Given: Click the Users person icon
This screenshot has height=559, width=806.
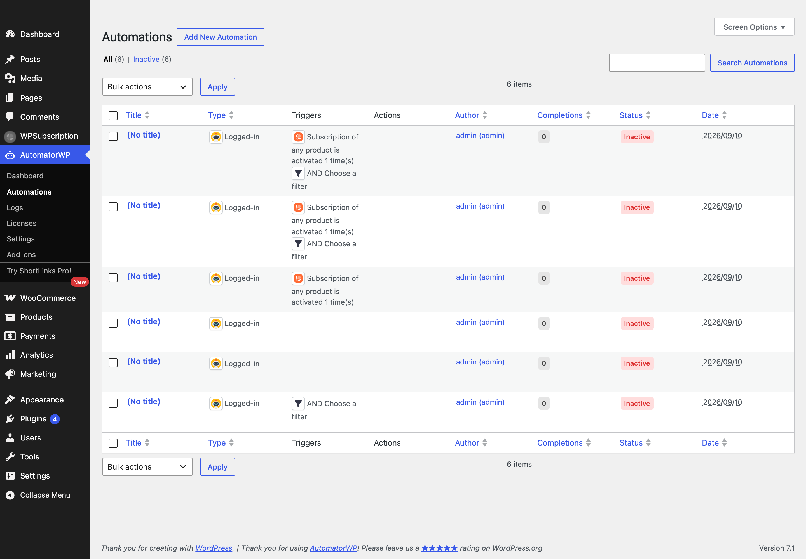Looking at the screenshot, I should [10, 438].
